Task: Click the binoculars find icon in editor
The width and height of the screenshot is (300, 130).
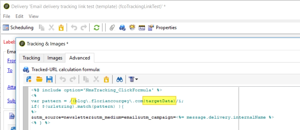Action: coord(119,79)
